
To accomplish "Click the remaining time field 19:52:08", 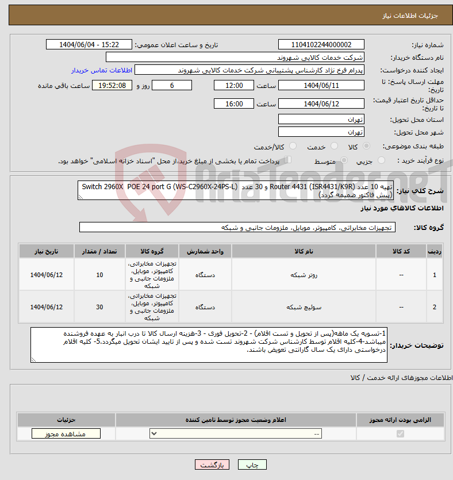I will [x=112, y=85].
